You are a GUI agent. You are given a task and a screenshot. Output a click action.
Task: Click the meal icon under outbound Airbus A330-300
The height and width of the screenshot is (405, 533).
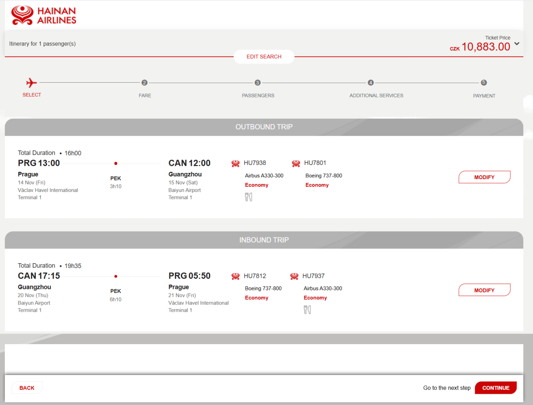(x=249, y=197)
